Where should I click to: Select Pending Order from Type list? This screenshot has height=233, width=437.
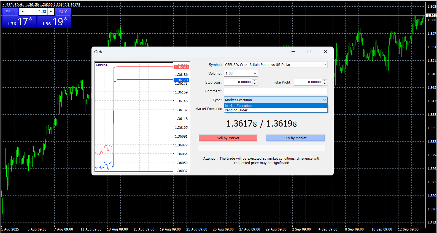pyautogui.click(x=276, y=110)
